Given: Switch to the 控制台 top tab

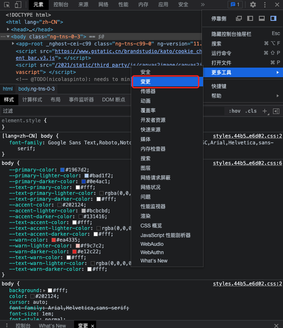Looking at the screenshot, I should 61,5.
